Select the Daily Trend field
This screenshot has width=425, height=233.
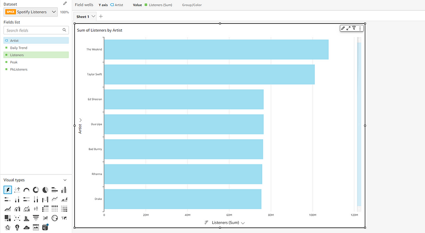pyautogui.click(x=36, y=48)
